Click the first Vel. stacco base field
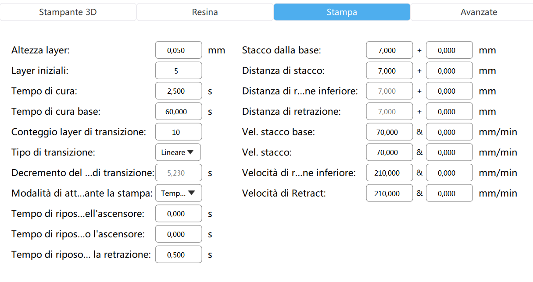The image size is (533, 282). 390,132
